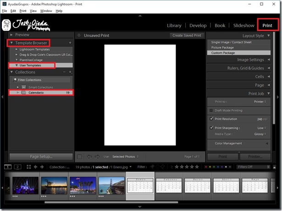
Task: Switch to the Develop module
Action: [x=198, y=26]
